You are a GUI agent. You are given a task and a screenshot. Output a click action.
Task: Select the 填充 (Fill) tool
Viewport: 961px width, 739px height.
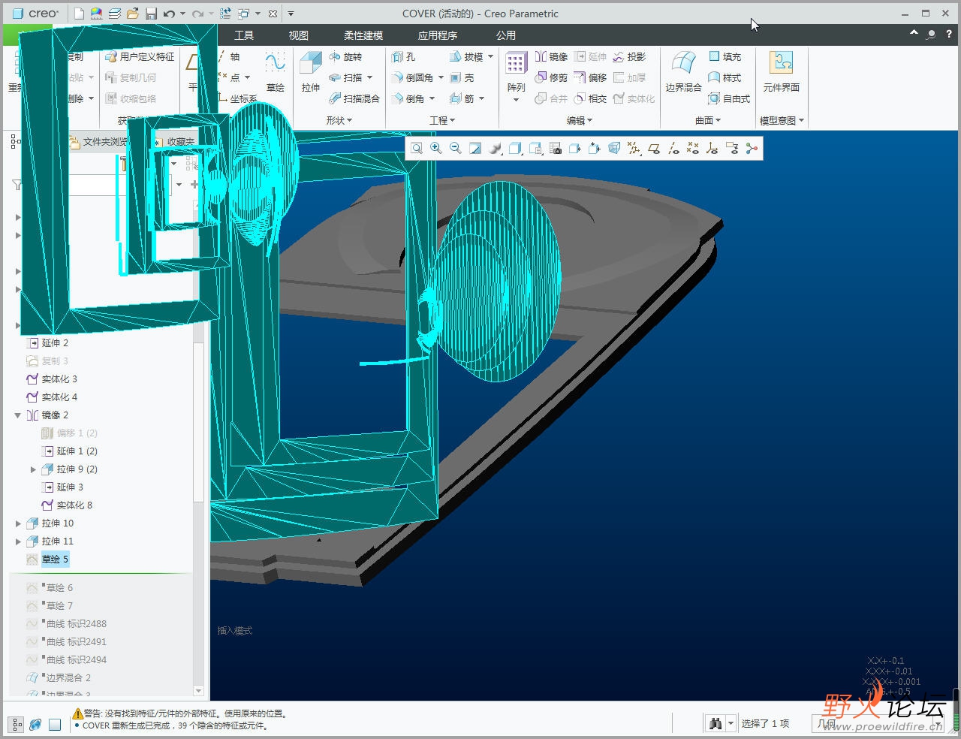(x=725, y=56)
